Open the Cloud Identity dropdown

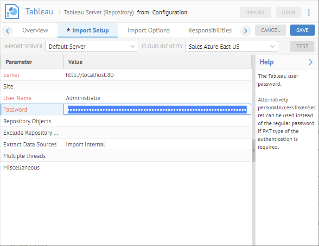click(231, 46)
